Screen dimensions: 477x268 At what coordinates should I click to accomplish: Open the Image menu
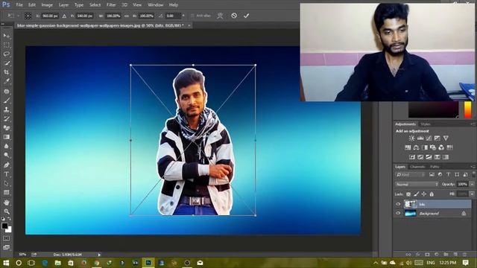pos(47,5)
